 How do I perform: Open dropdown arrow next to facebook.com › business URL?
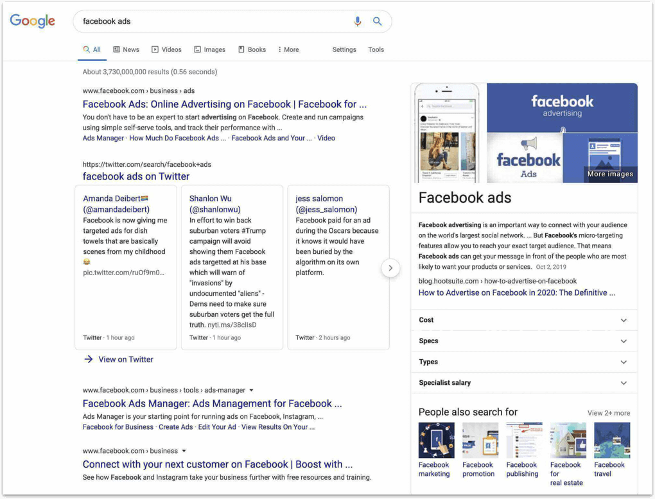184,451
